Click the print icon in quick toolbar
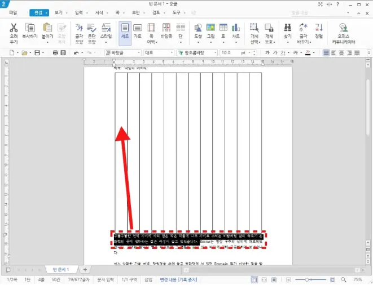The image size is (373, 285). tap(55, 53)
